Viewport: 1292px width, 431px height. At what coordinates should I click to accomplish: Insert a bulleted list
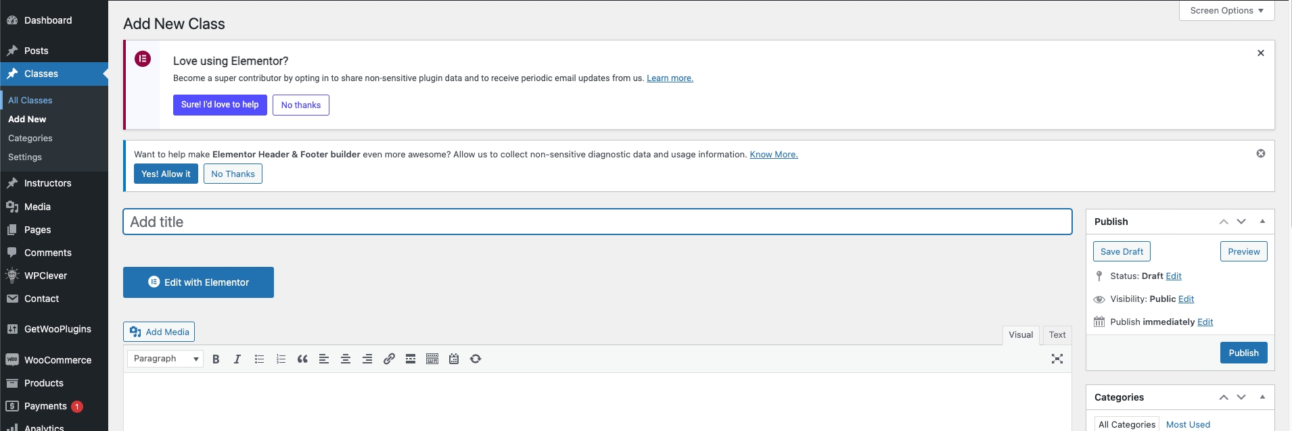coord(259,359)
